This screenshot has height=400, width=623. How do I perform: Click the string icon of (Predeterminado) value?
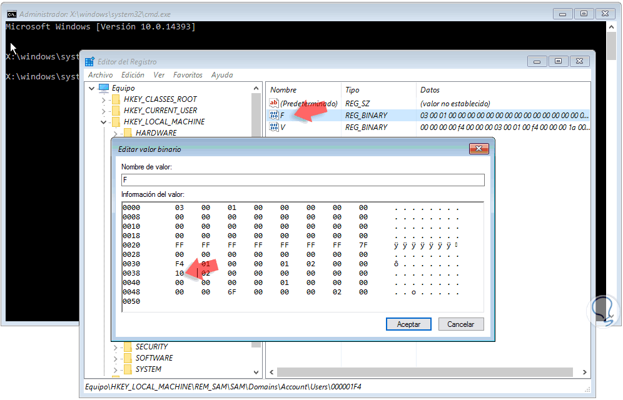(274, 103)
